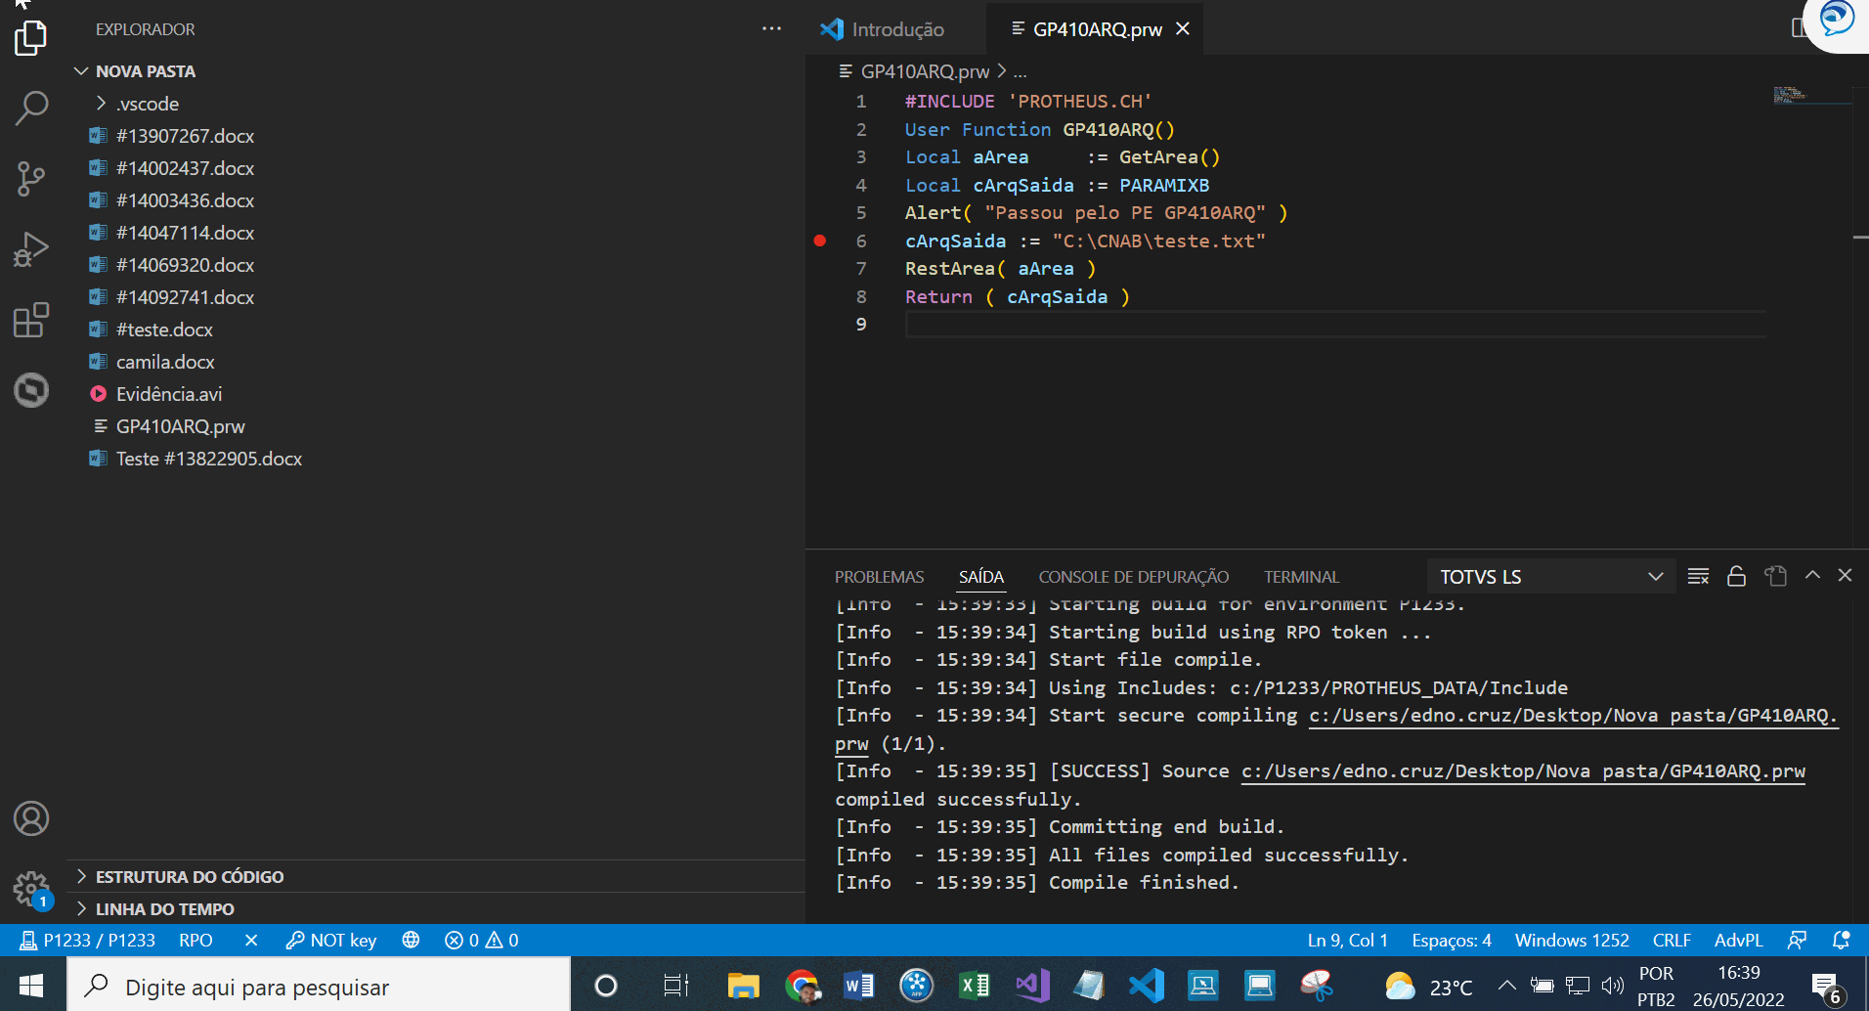Close the GP410ARQ.prw editor tab
1869x1011 pixels.
point(1183,29)
